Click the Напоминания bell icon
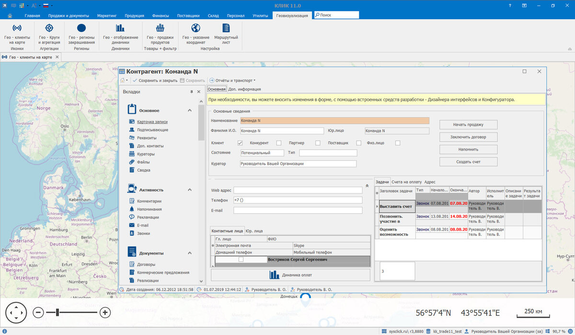The image size is (575, 335). [x=132, y=209]
